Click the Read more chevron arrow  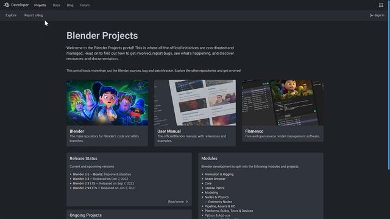click(187, 201)
